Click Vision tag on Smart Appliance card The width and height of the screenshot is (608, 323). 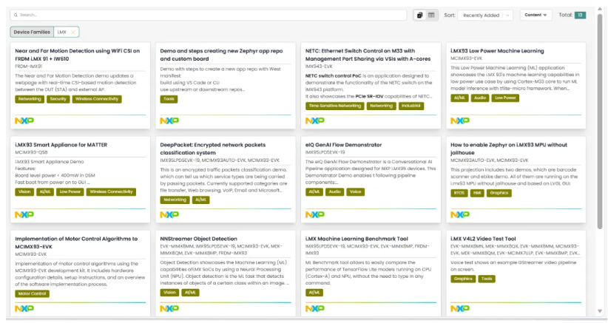coord(24,192)
